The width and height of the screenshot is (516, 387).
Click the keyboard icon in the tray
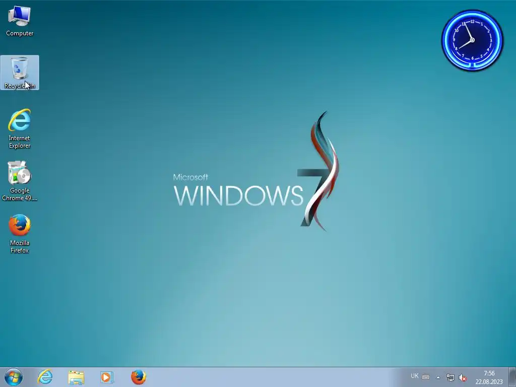(x=426, y=377)
